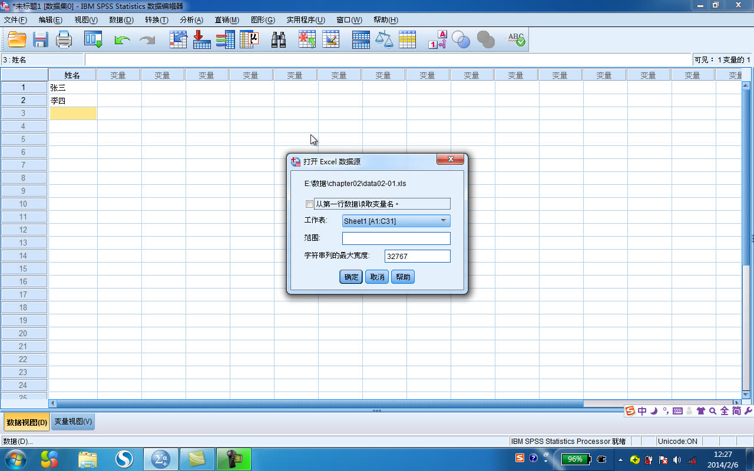Click the battery 96% indicator
The image size is (754, 471).
click(x=574, y=459)
